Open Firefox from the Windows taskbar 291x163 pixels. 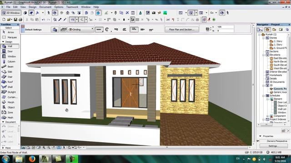(x=32, y=159)
